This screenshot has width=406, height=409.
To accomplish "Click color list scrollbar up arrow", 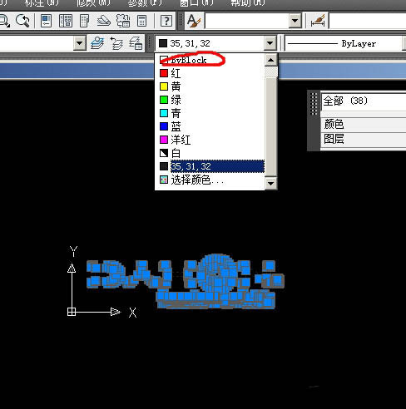I will coord(270,60).
